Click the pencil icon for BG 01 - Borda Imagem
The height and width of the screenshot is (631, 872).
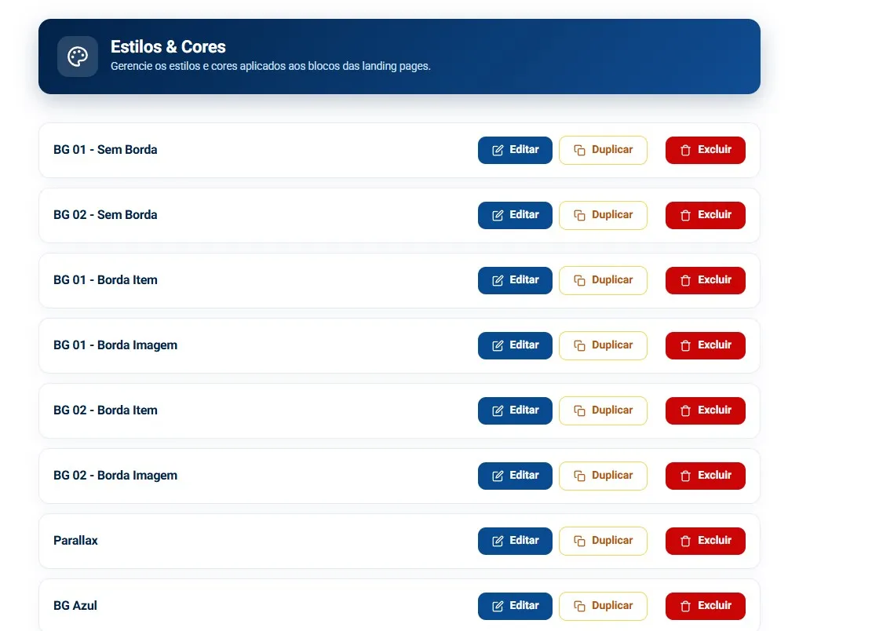pos(498,345)
